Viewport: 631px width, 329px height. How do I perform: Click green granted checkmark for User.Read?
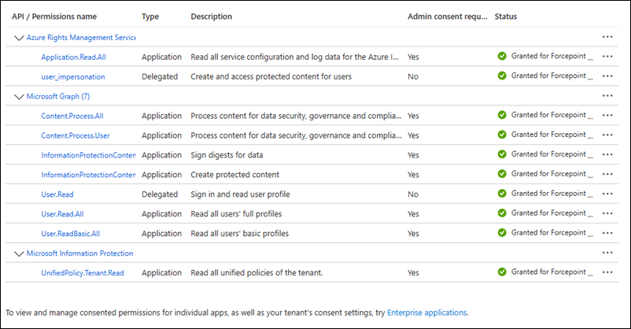pyautogui.click(x=502, y=194)
